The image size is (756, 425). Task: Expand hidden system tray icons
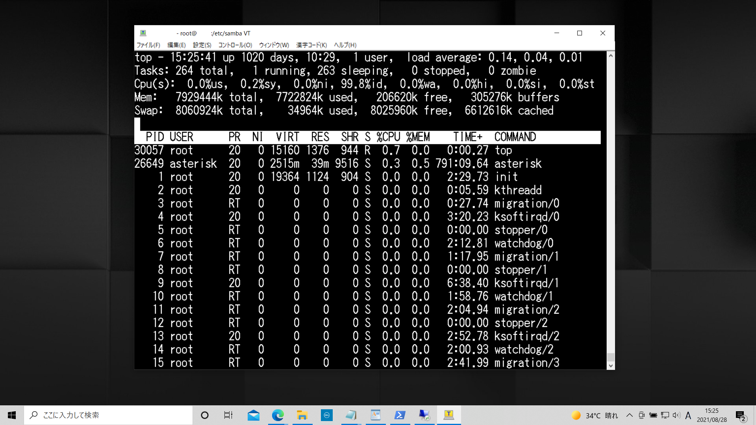point(630,415)
